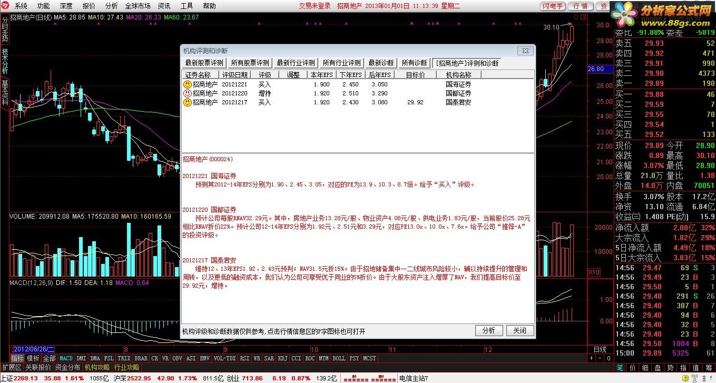Open the 工具 menu

click(x=187, y=6)
